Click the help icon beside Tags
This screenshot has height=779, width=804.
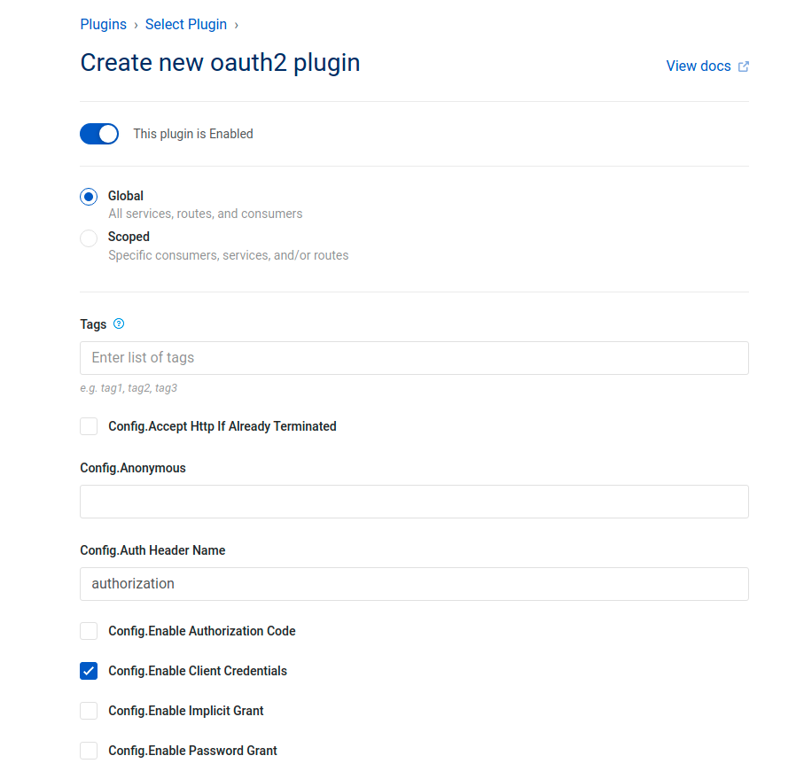coord(119,324)
